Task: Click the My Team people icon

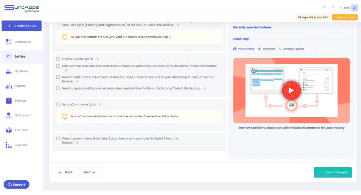Action: pos(9,71)
